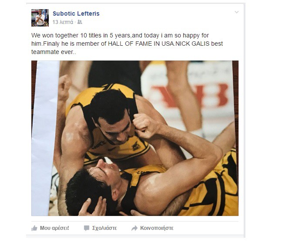The height and width of the screenshot is (246, 296).
Task: Expand the post options chevron
Action: pyautogui.click(x=236, y=12)
